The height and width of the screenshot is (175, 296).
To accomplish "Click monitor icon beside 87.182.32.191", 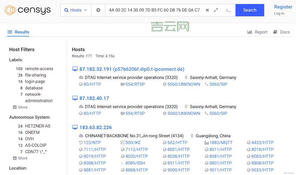I will 75,69.
